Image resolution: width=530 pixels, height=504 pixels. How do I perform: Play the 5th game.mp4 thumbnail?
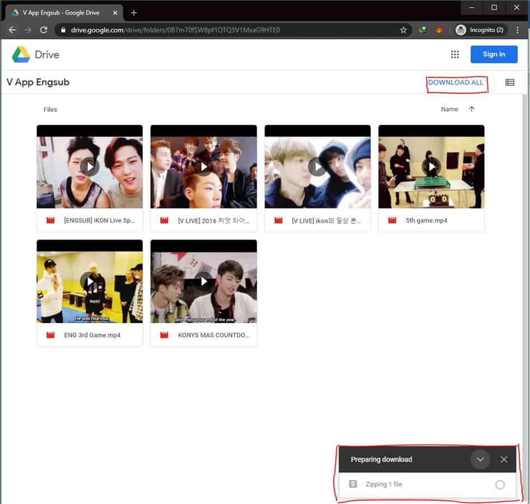(431, 166)
